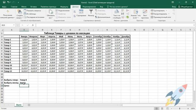Click Дополнительно advanced filter
The height and width of the screenshot is (110, 196).
(103, 17)
